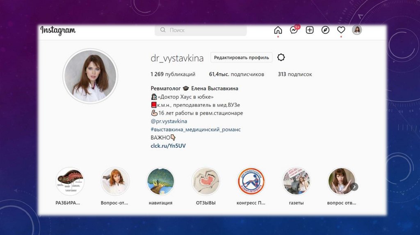Screen dimensions: 420x235
Task: Open the Вопрос-от... story highlight
Action: click(x=115, y=181)
